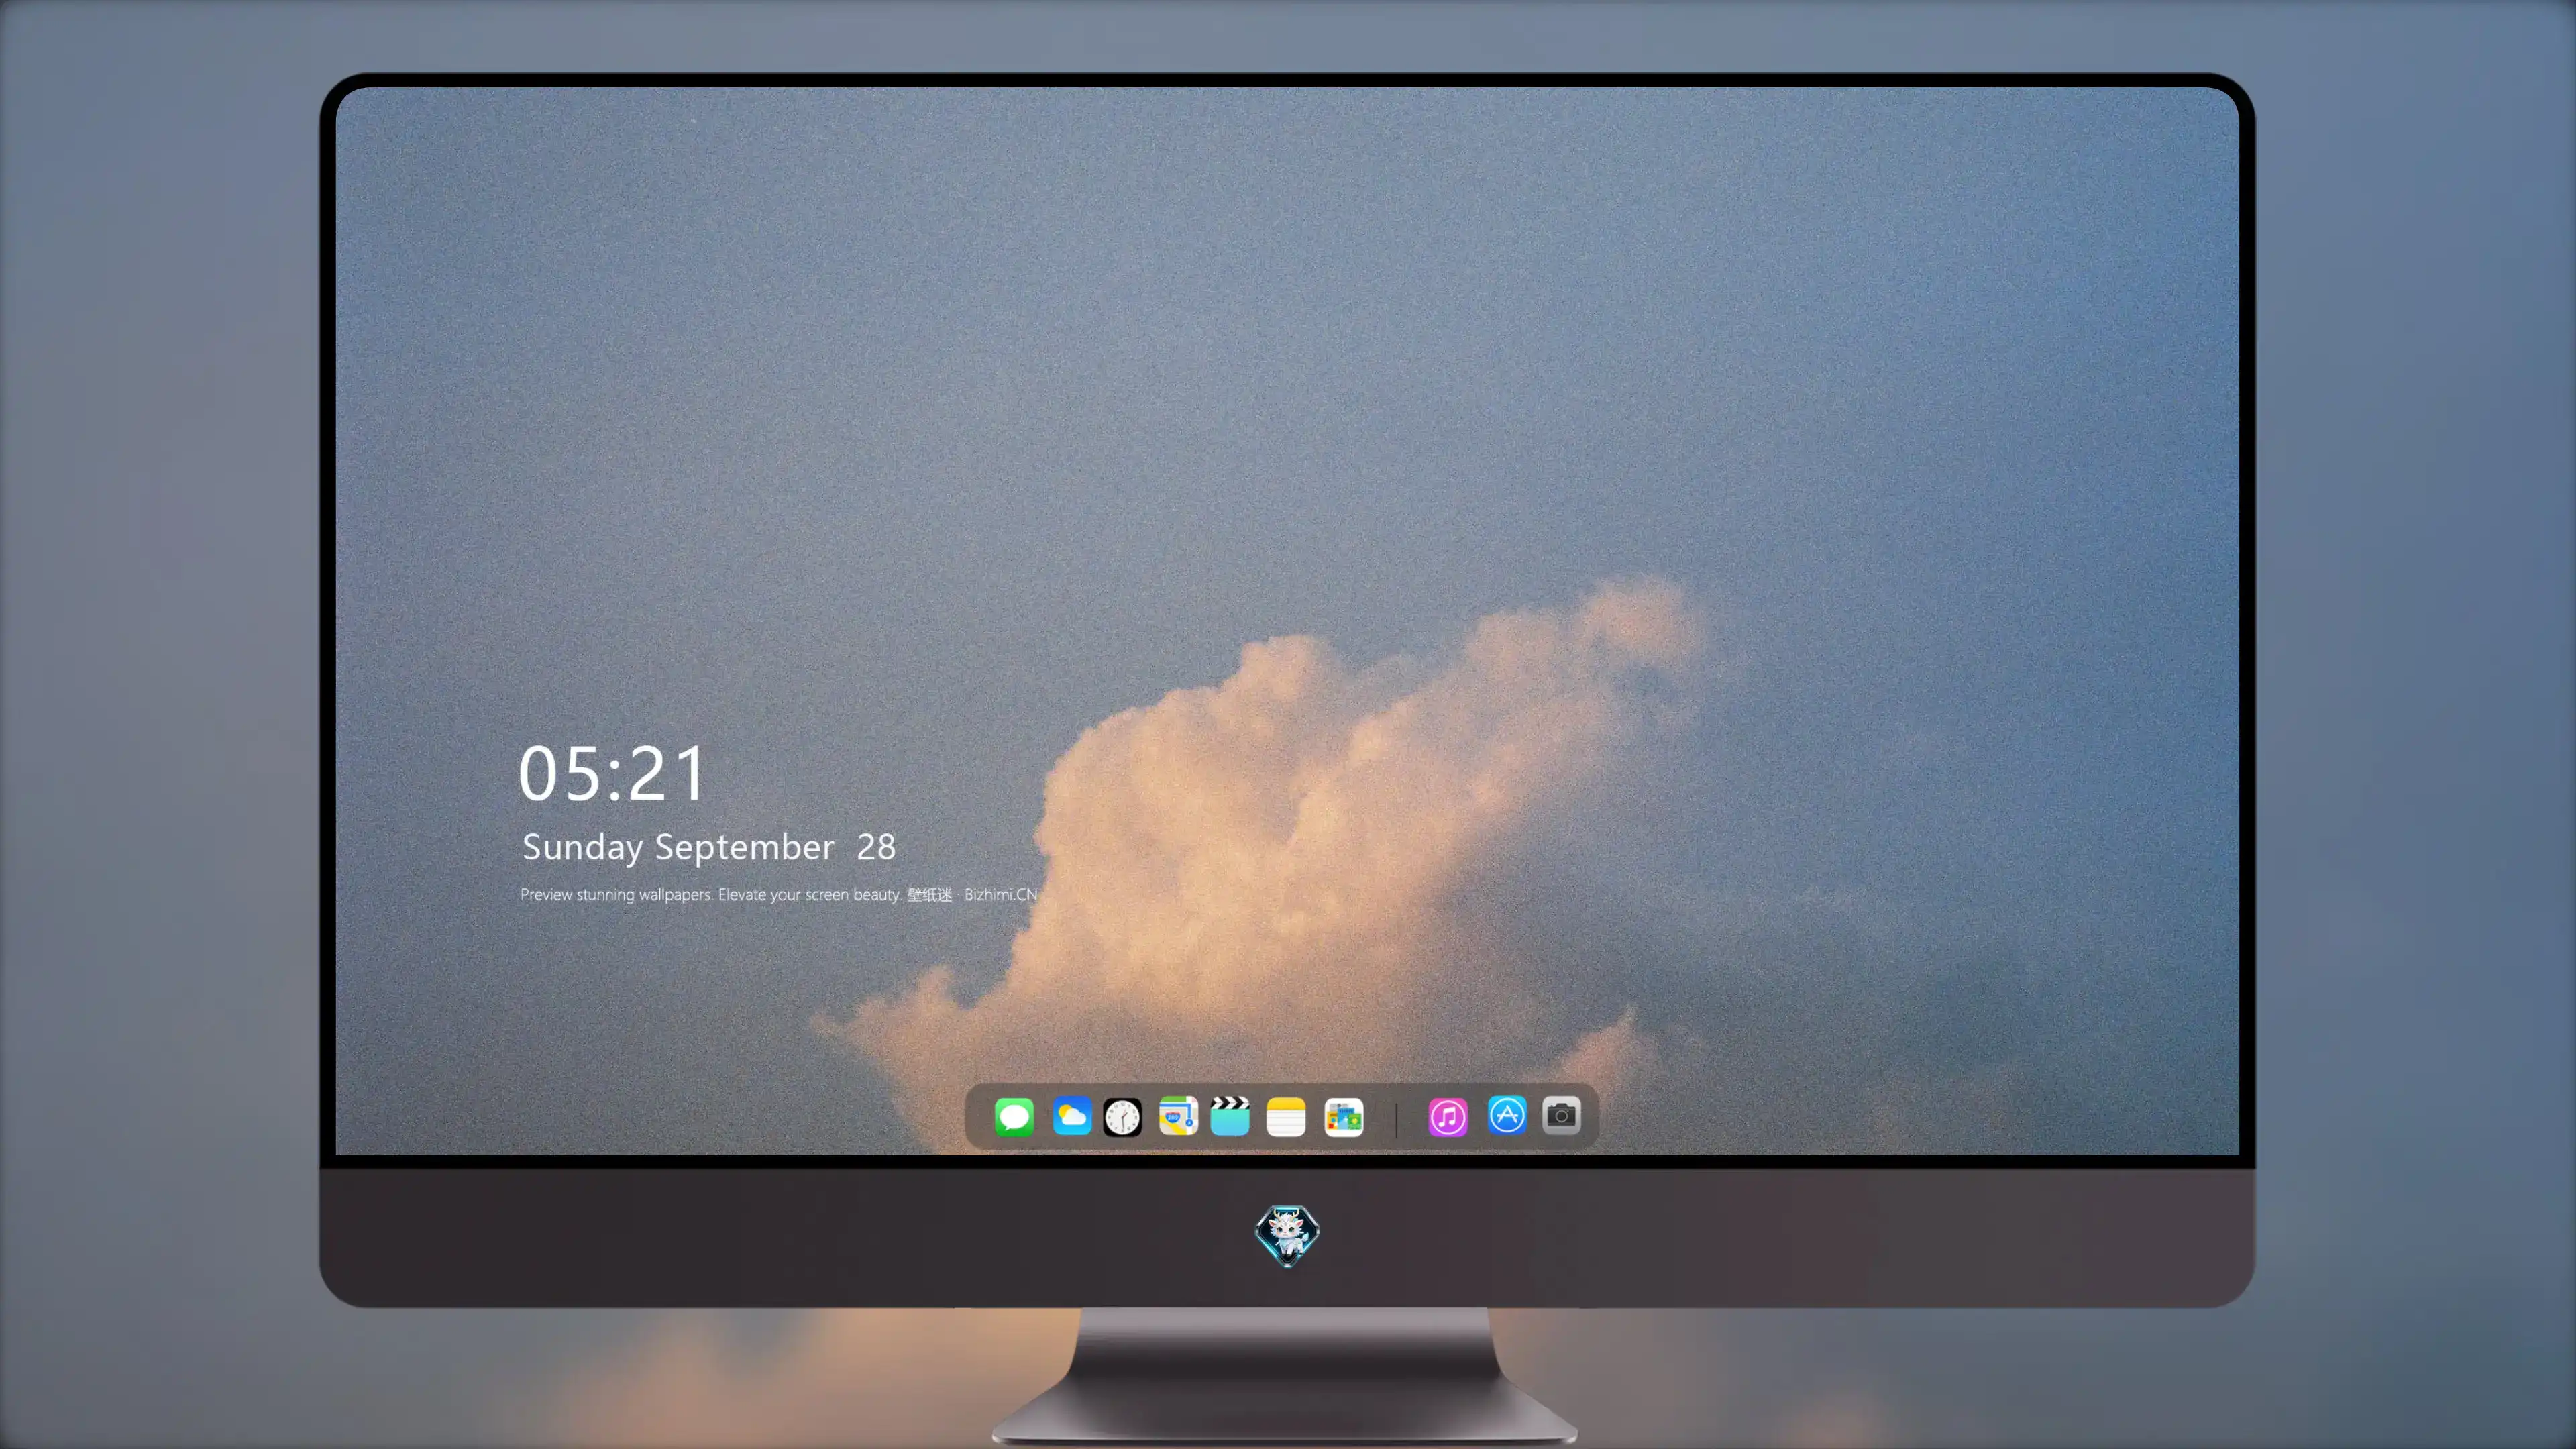Open the Clock app icon
The height and width of the screenshot is (1449, 2576).
(x=1122, y=1116)
